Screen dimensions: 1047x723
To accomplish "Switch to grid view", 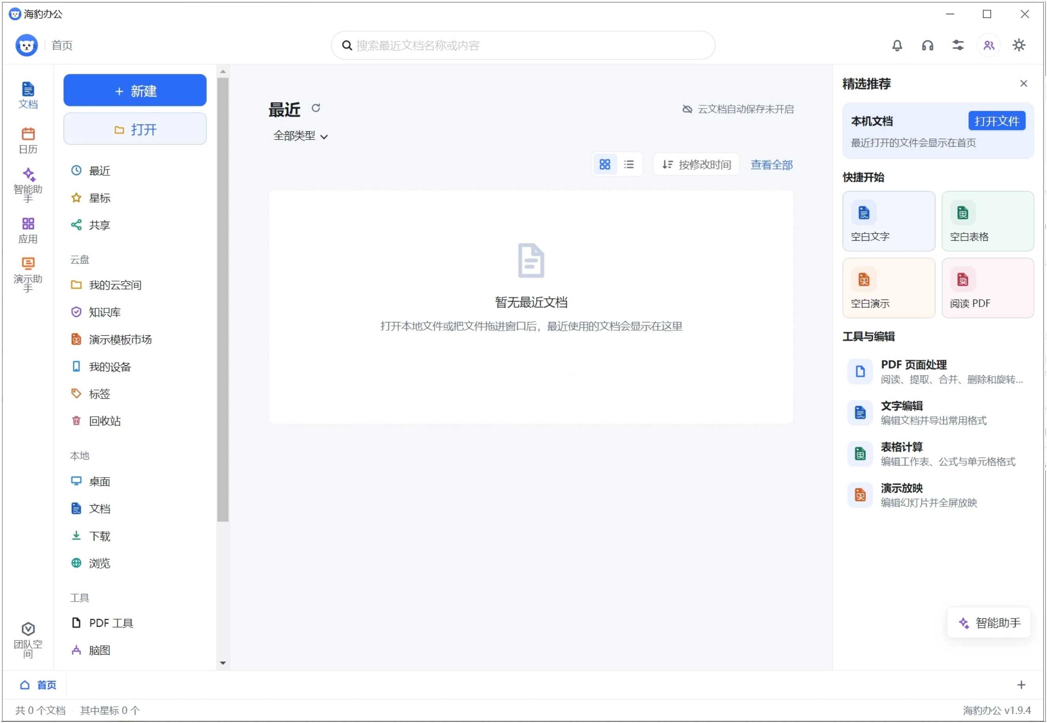I will (x=604, y=164).
